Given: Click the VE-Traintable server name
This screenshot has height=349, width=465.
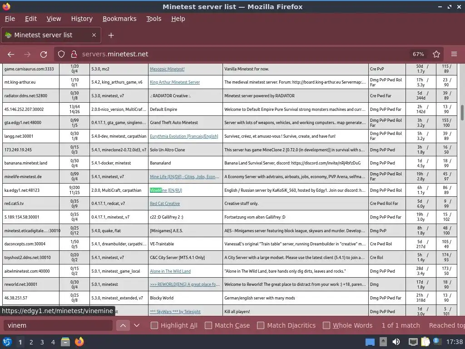Looking at the screenshot, I should tap(162, 244).
